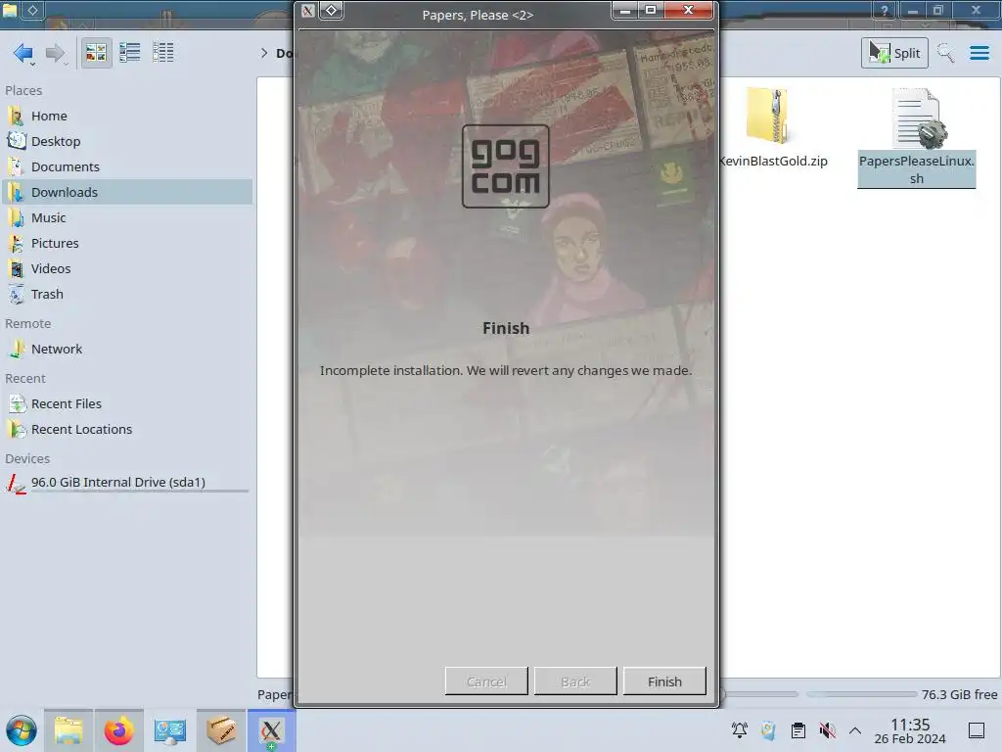Select Downloads in Places panel
Viewport: 1002px width, 752px height.
pyautogui.click(x=126, y=192)
